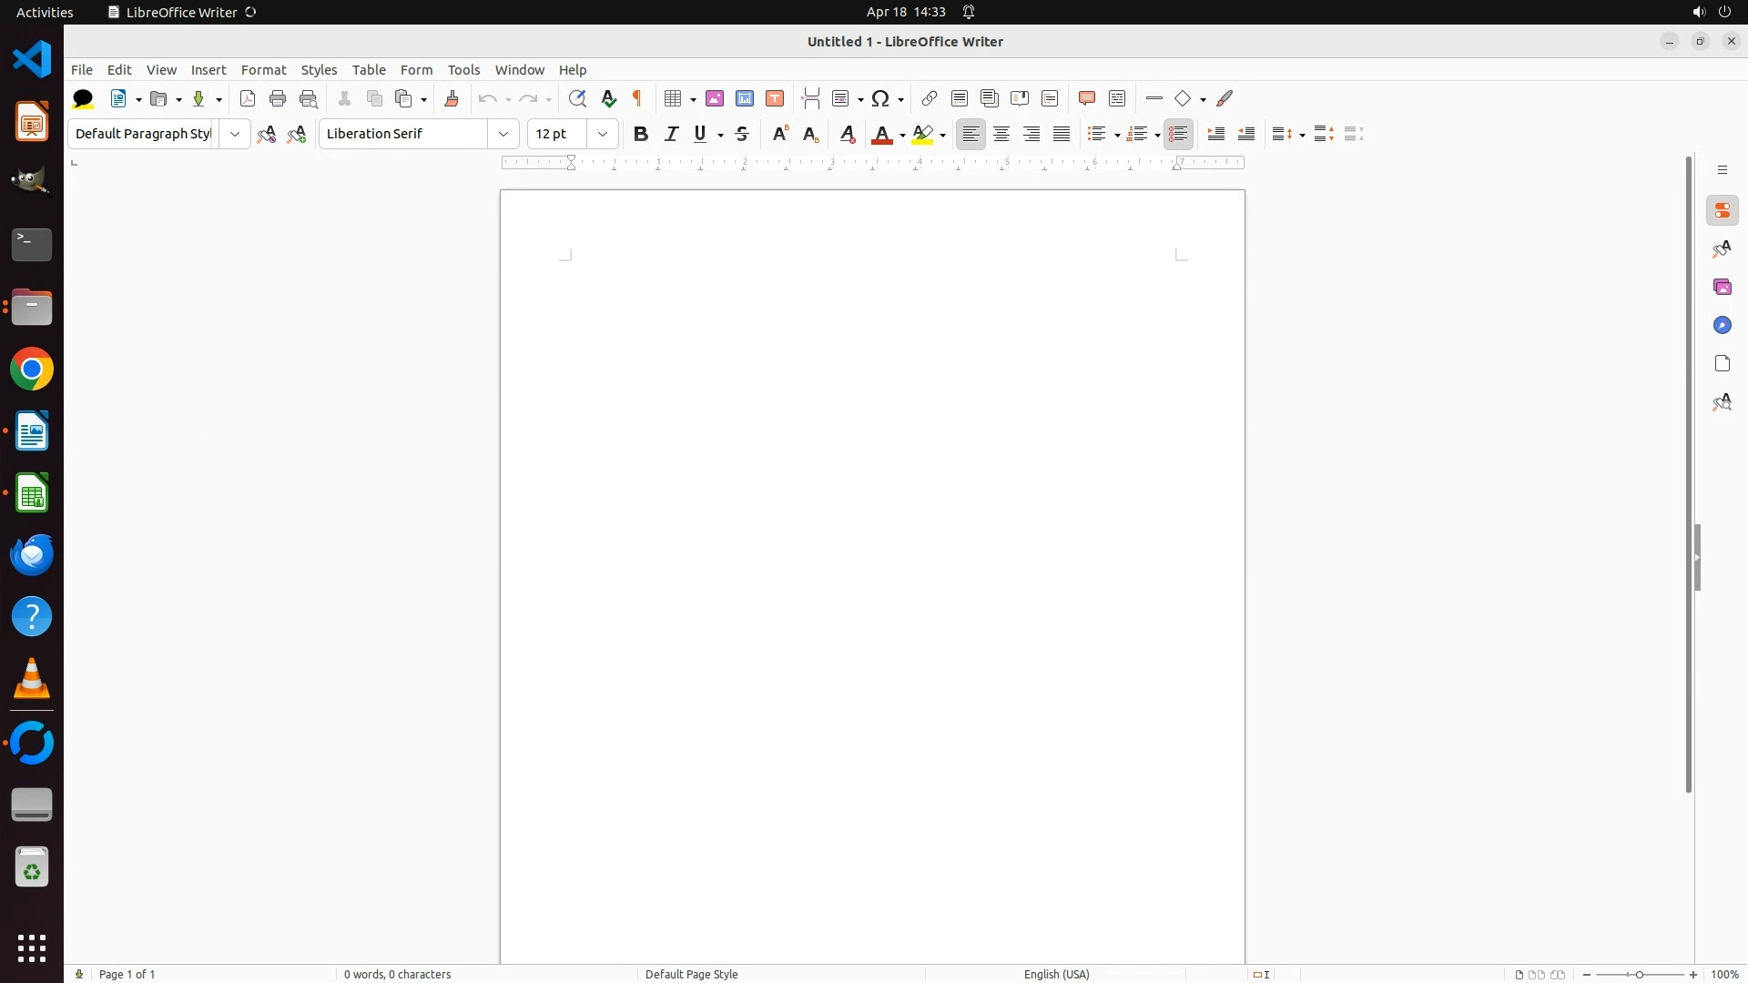Toggle Bold formatting
The width and height of the screenshot is (1748, 983).
point(641,134)
